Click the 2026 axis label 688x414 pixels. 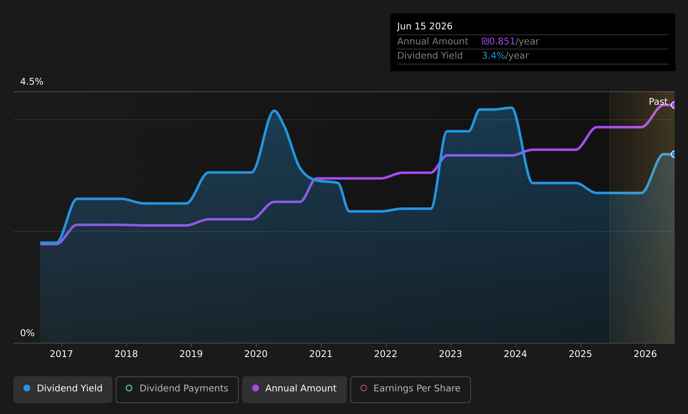click(645, 354)
